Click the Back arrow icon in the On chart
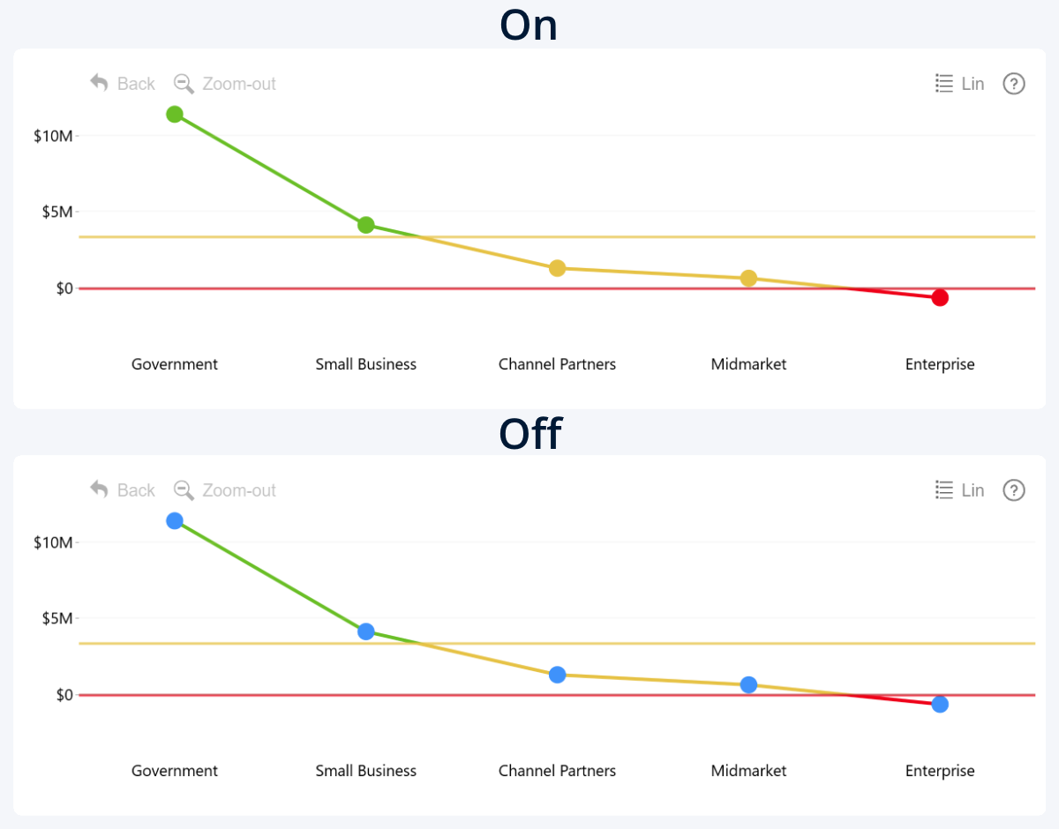The width and height of the screenshot is (1059, 829). coord(99,83)
